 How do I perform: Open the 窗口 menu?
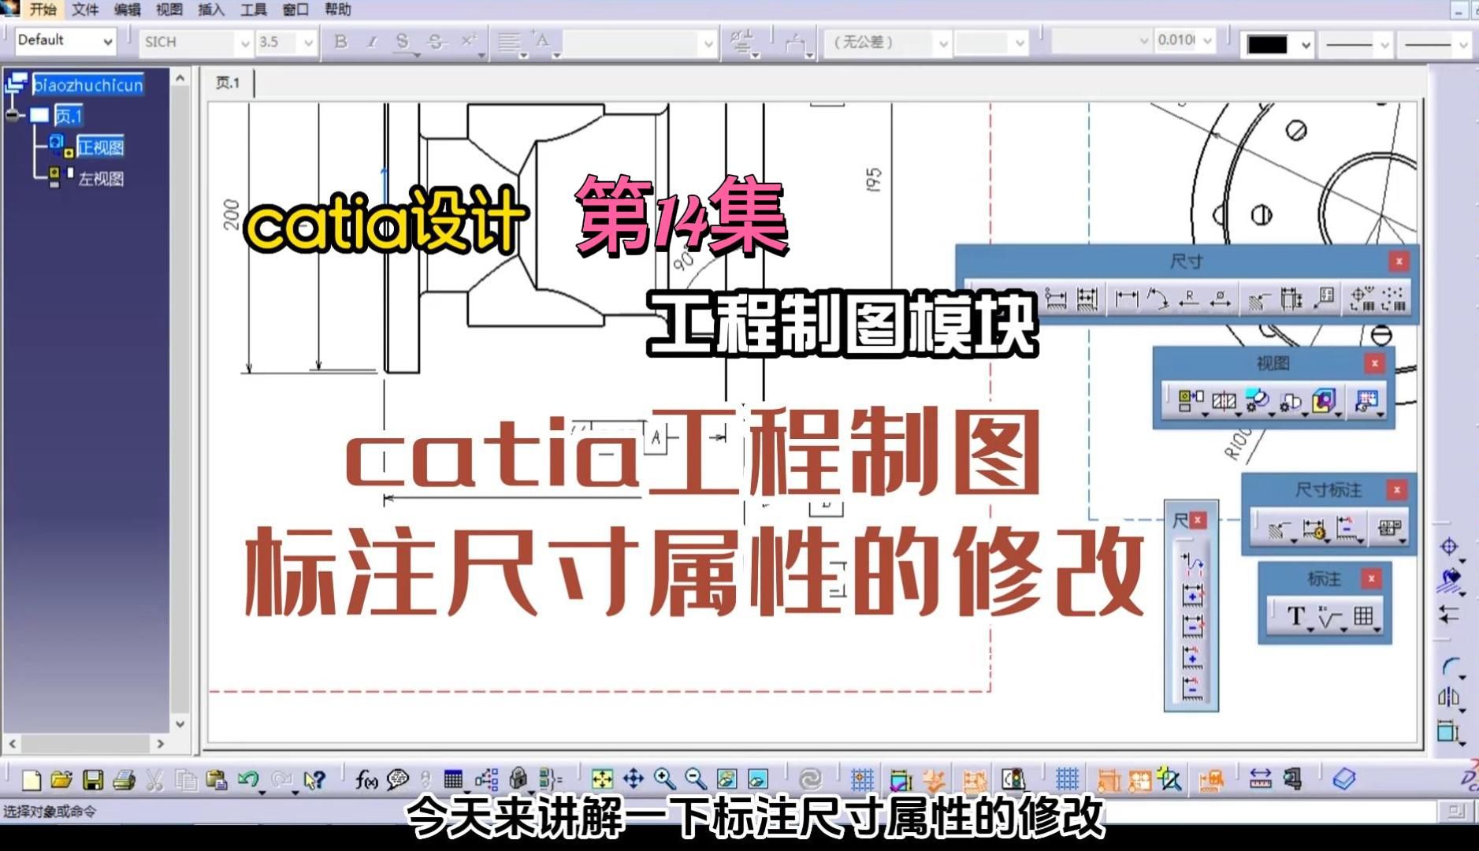click(295, 9)
